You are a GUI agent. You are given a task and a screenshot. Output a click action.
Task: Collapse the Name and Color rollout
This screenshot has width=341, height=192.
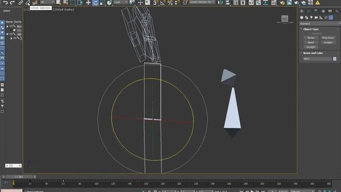(x=302, y=53)
